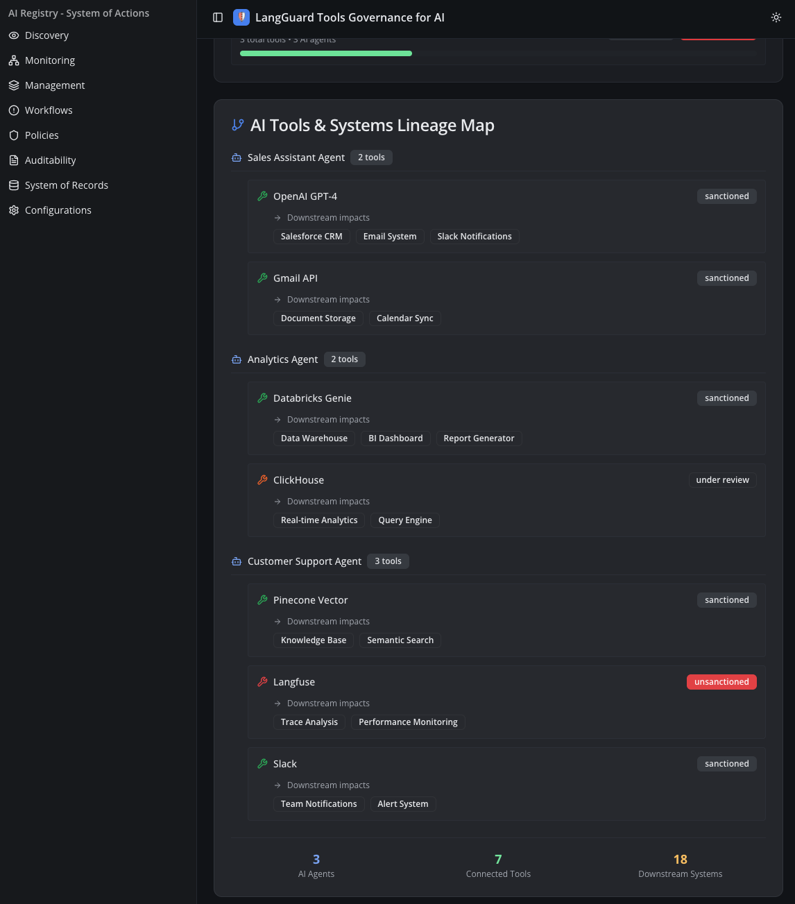The height and width of the screenshot is (904, 795).
Task: Open Monitoring from the sidebar menu
Action: click(49, 60)
